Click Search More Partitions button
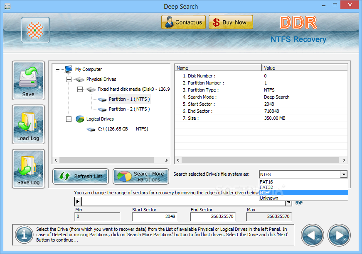 point(141,177)
